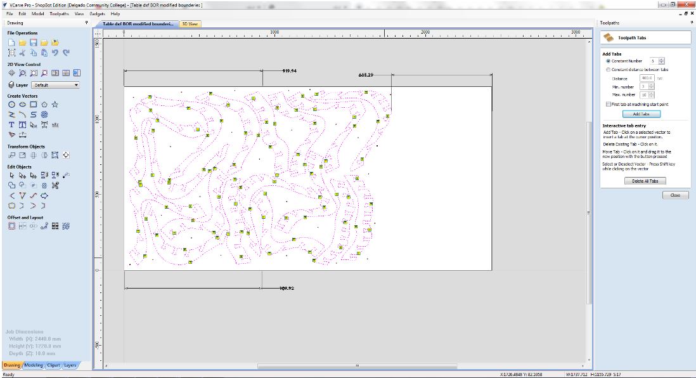This screenshot has height=378, width=696.
Task: Select the Draw Star tool
Action: click(x=55, y=105)
